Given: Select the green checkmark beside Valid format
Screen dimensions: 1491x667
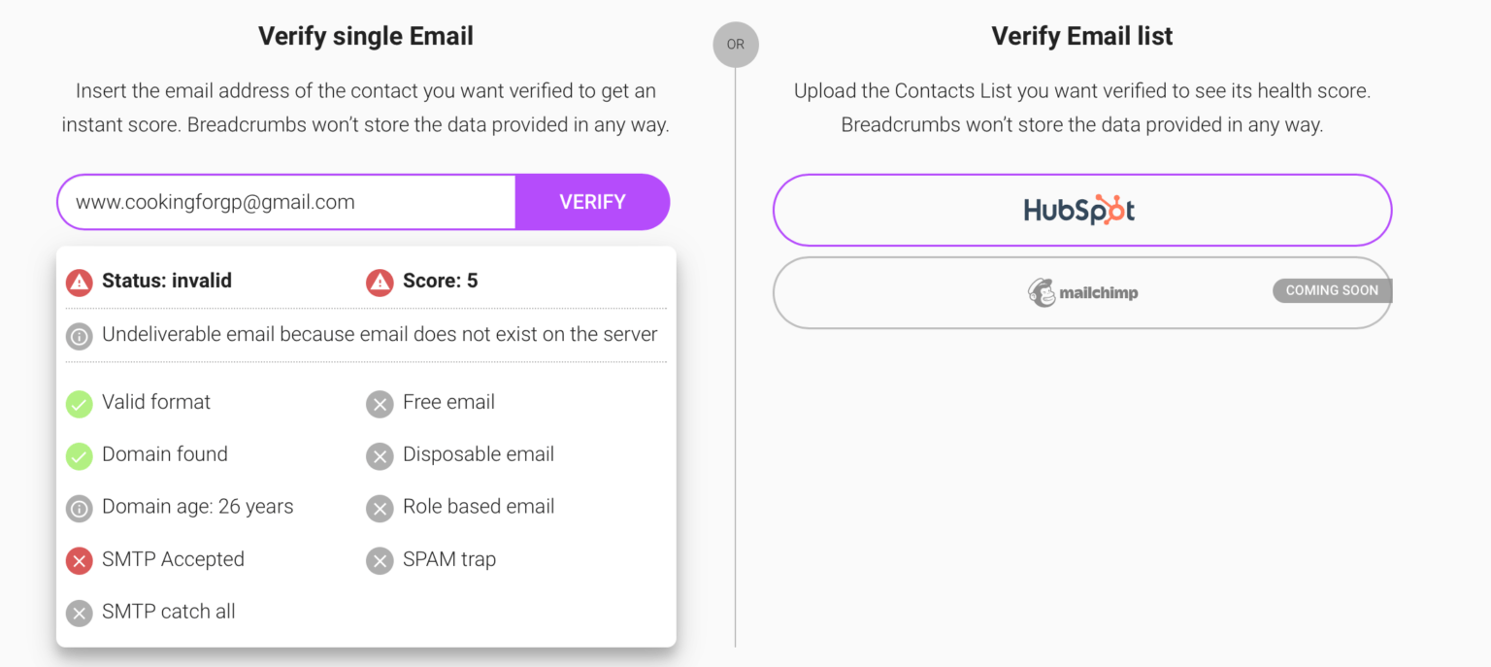Looking at the screenshot, I should click(79, 404).
